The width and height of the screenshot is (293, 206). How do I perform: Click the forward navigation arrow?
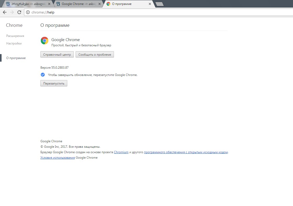(x=12, y=12)
